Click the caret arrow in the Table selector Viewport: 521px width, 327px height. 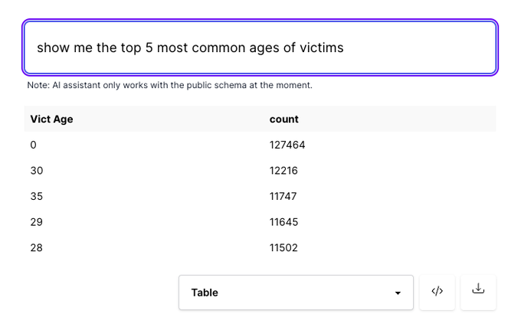398,293
